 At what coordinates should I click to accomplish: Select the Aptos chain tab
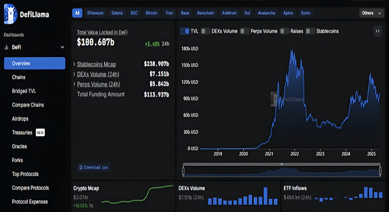click(x=288, y=13)
